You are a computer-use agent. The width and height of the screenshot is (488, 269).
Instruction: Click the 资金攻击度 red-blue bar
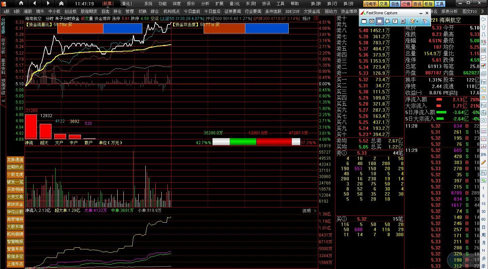(246, 28)
